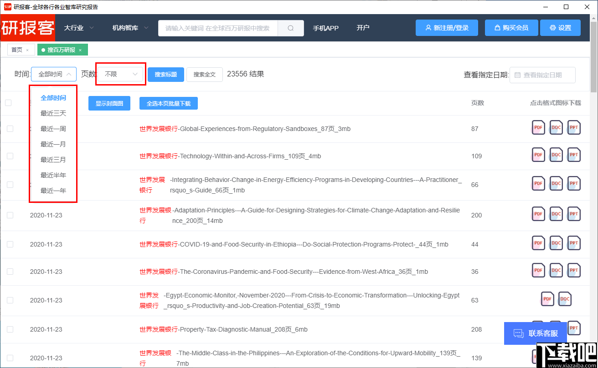Image resolution: width=598 pixels, height=368 pixels.
Task: Download DOC of Egypt-Economic-Monitor report
Action: click(565, 299)
